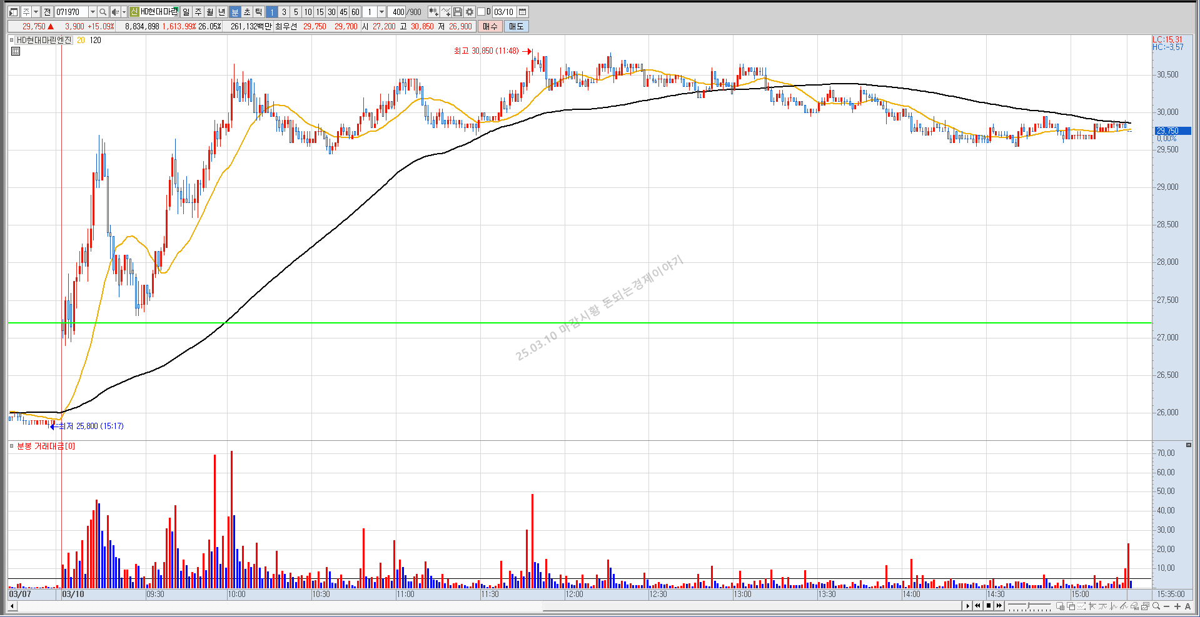Viewport: 1200px width, 617px height.
Task: Click the stock code 071970 input field
Action: tap(71, 12)
